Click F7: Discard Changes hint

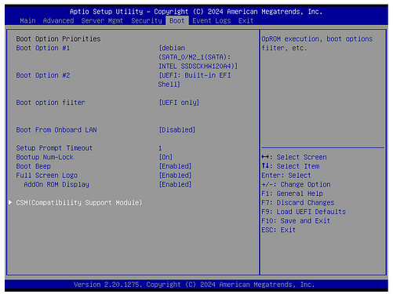pyautogui.click(x=298, y=202)
